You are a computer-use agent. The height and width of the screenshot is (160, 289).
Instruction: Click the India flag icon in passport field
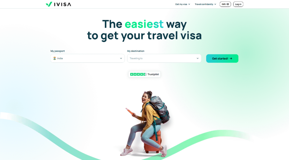click(54, 58)
